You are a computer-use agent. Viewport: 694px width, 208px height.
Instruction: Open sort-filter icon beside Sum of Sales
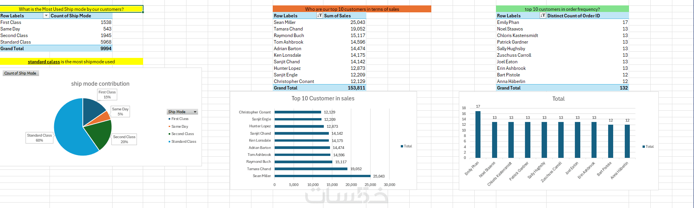(x=320, y=16)
